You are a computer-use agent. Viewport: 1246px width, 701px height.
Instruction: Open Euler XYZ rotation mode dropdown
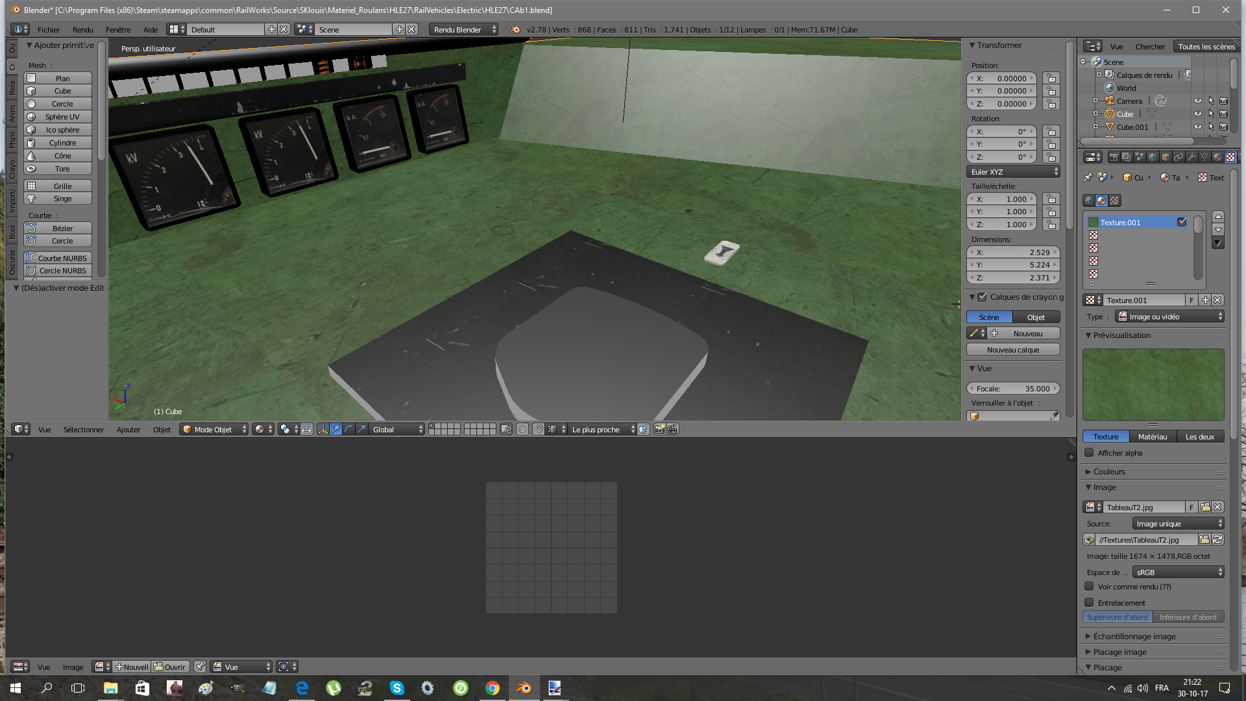pyautogui.click(x=1013, y=171)
